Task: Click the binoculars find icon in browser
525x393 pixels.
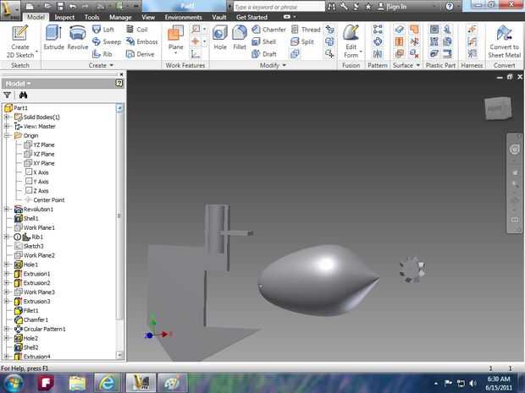Action: click(23, 96)
